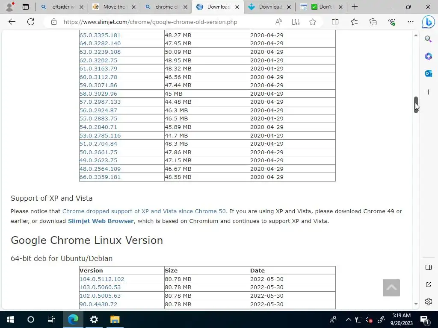Download Chrome version 58.0.3029.96
Viewport: 438px width, 328px height.
pyautogui.click(x=98, y=94)
